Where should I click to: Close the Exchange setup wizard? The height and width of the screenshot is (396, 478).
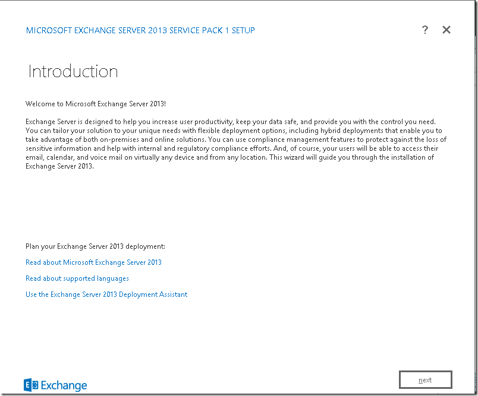(x=446, y=30)
